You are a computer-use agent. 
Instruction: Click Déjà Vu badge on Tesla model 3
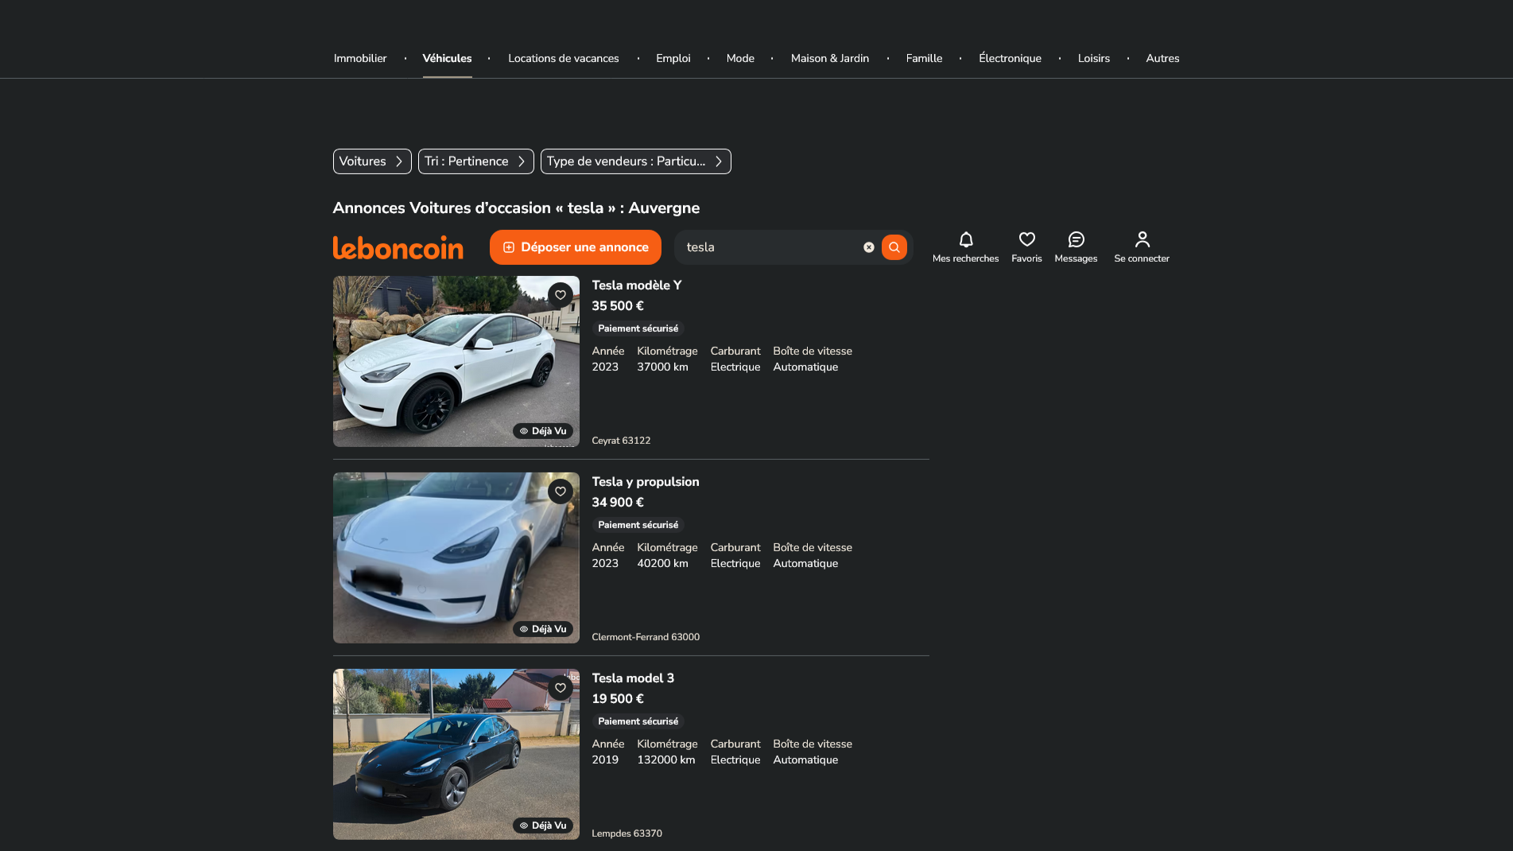pos(543,826)
